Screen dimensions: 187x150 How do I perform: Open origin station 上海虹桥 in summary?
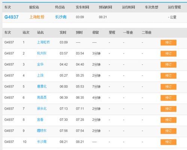tap(37, 17)
